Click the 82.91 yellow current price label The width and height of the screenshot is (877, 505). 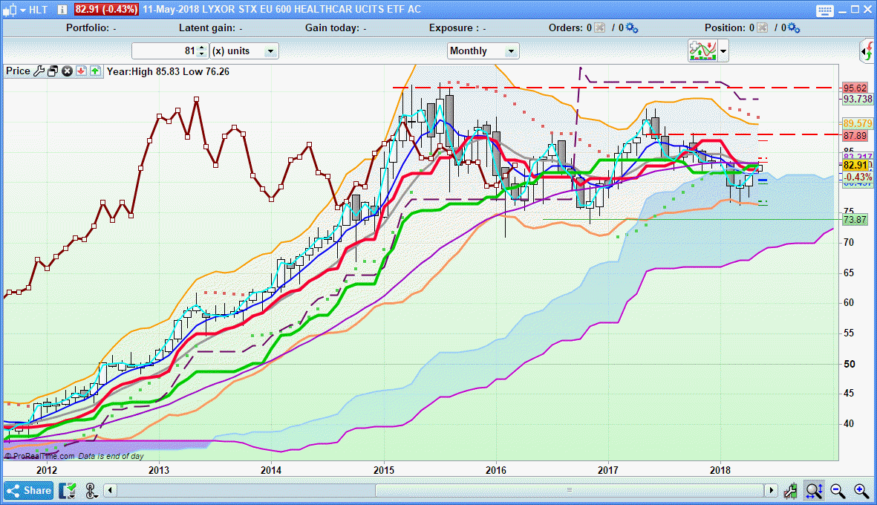855,166
